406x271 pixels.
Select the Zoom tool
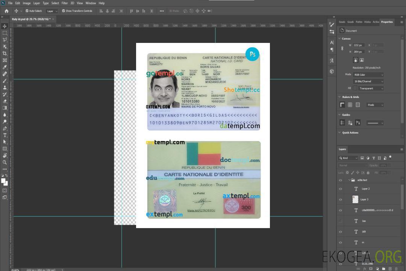[x=5, y=162]
